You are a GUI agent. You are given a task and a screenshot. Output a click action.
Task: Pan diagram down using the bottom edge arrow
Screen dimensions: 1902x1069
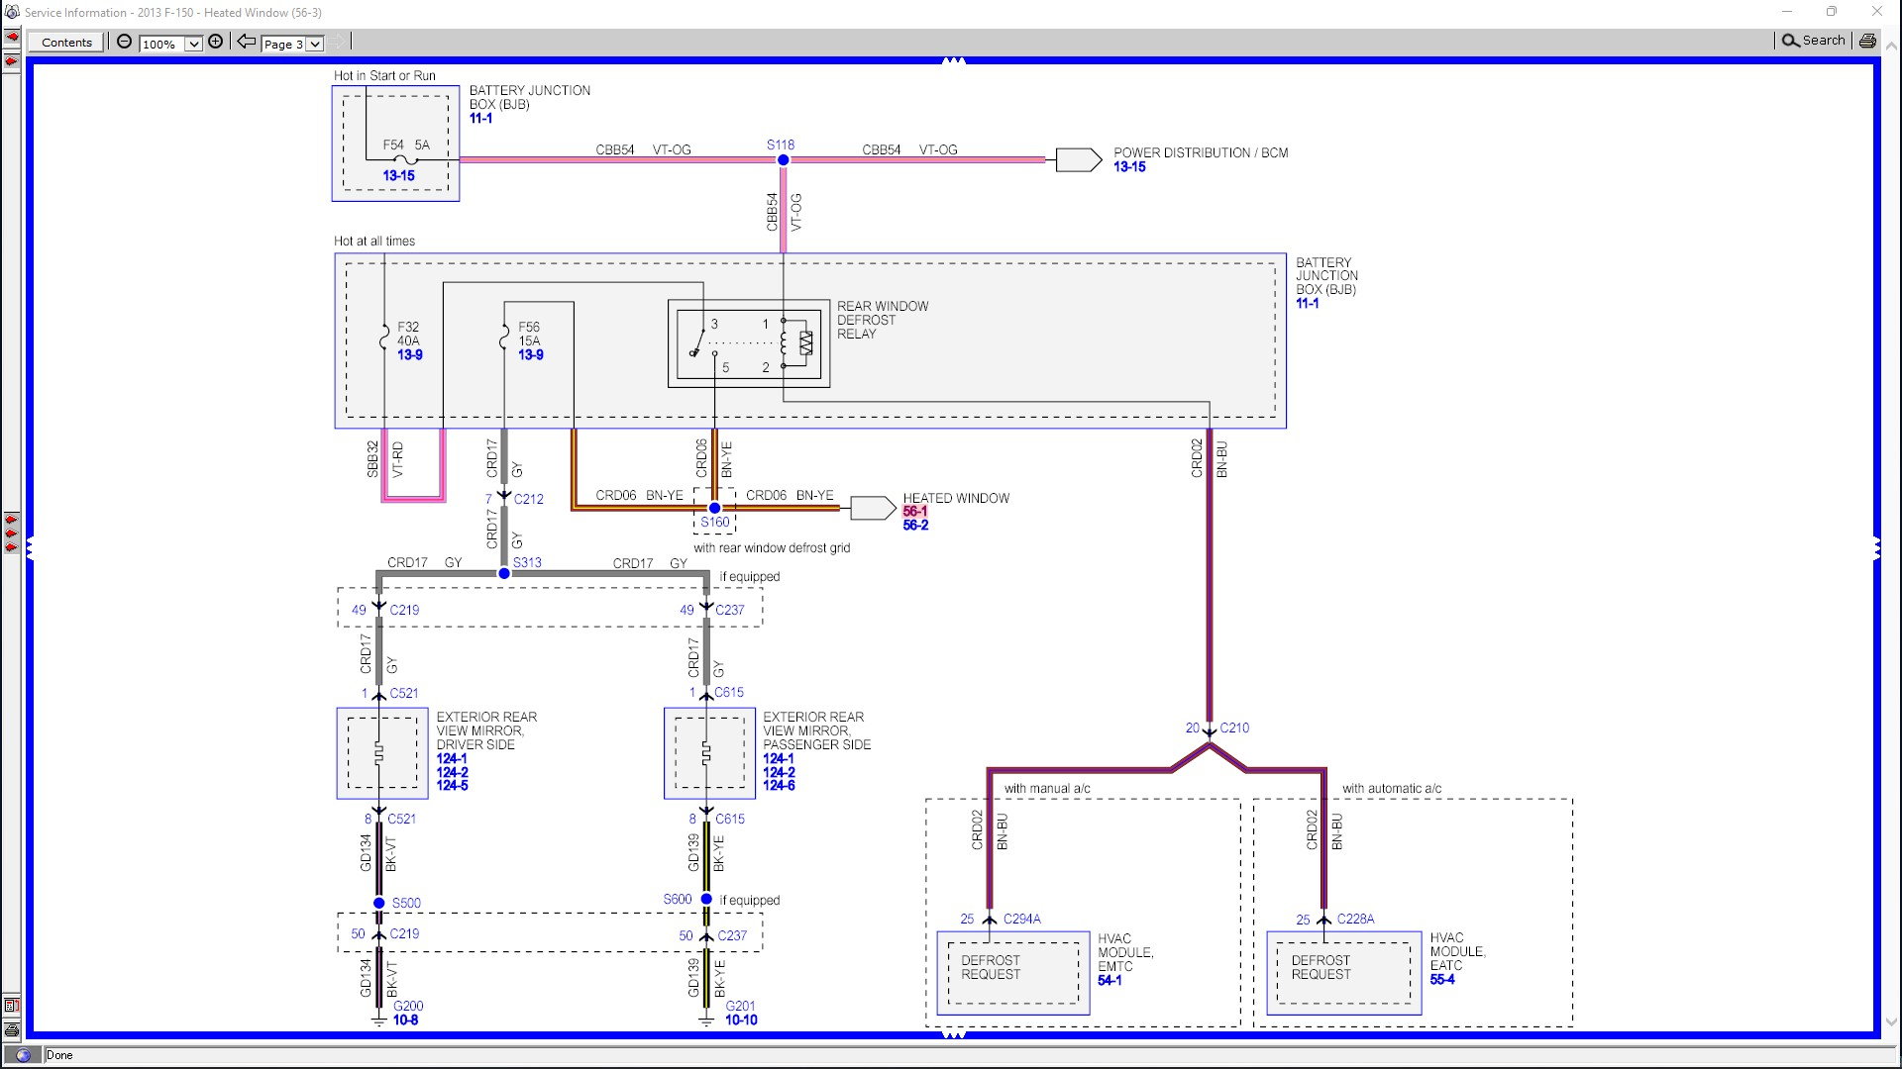click(953, 1035)
